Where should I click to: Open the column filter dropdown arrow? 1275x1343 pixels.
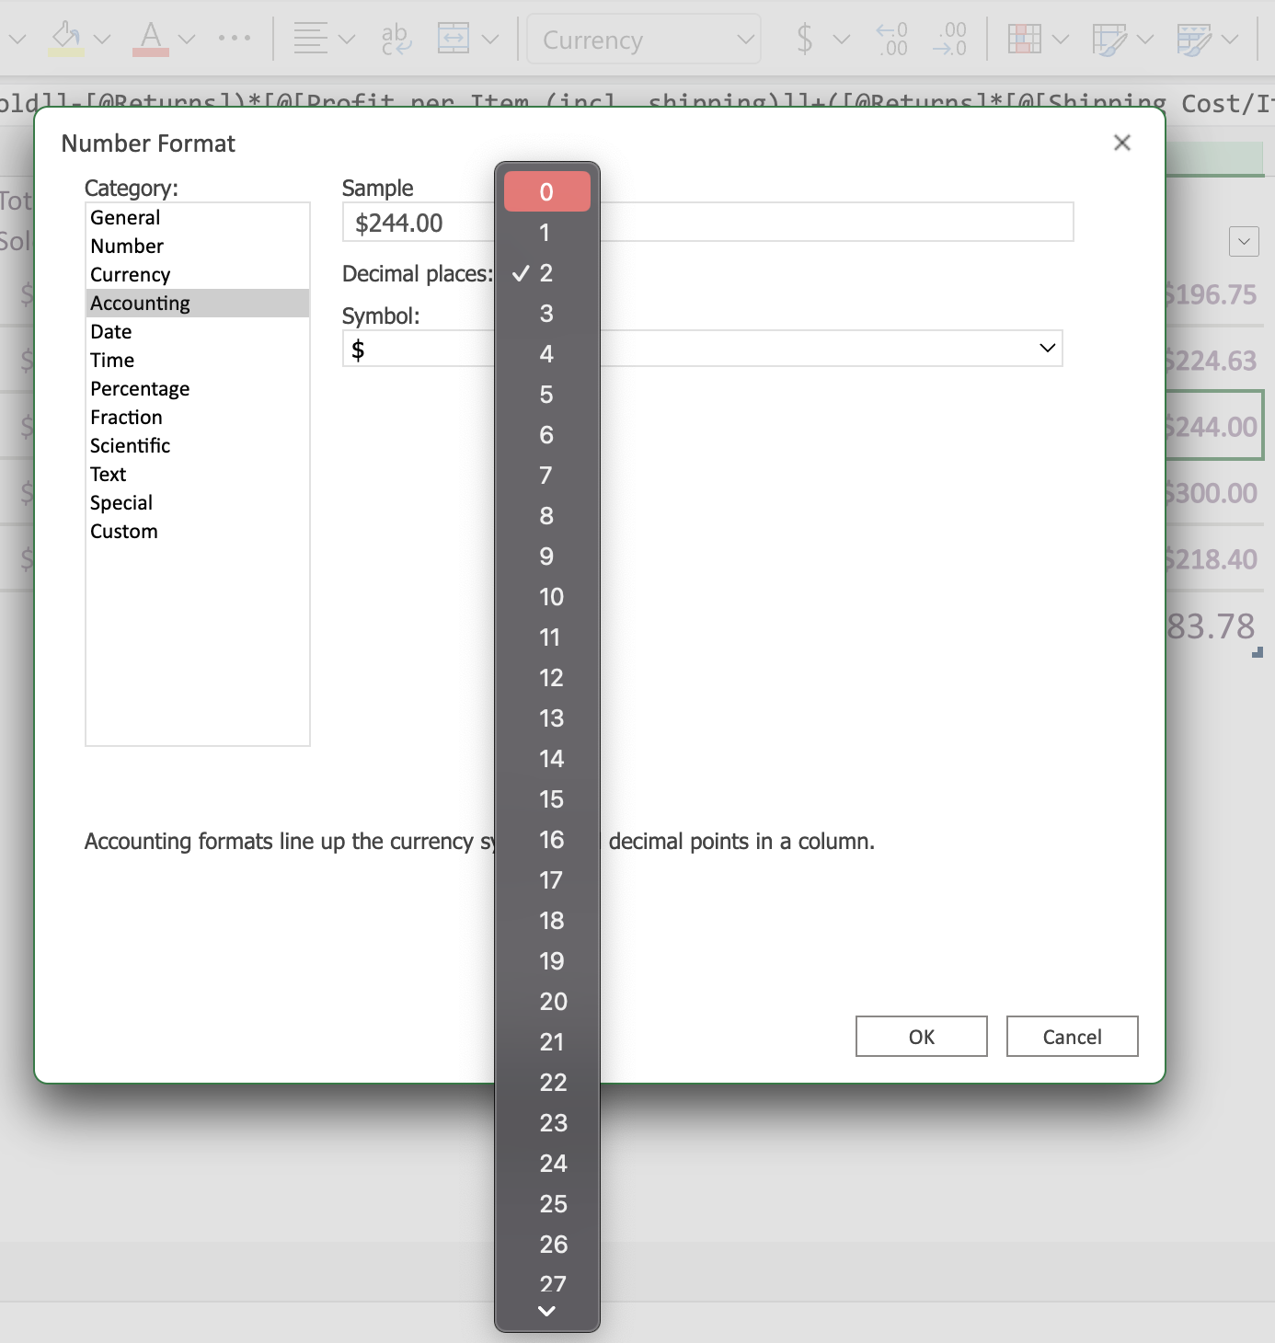tap(1244, 242)
